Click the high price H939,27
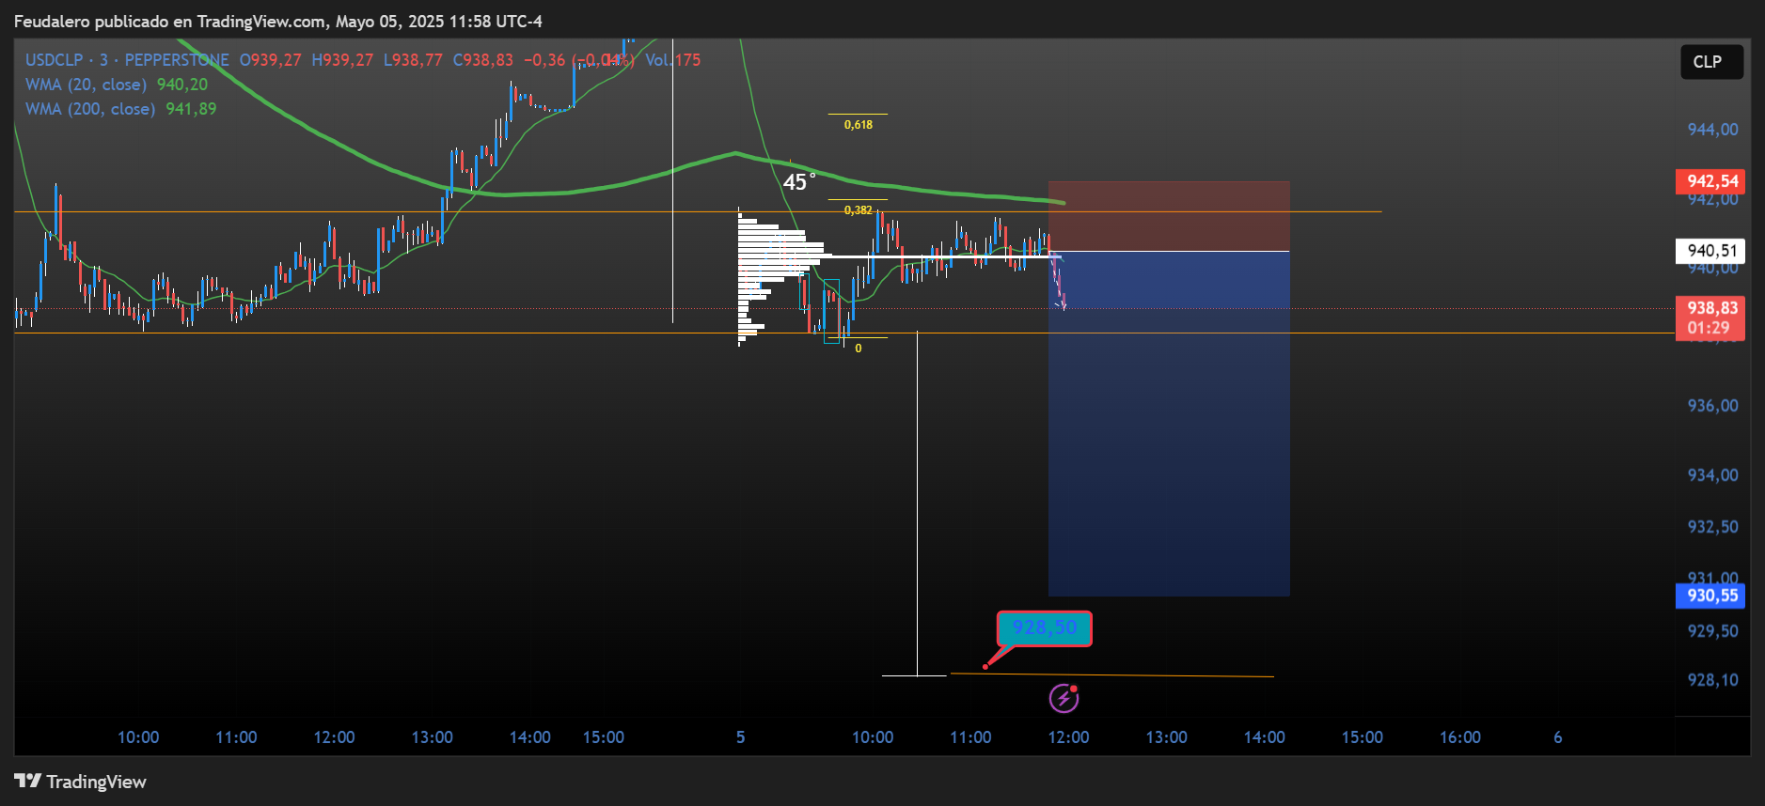Image resolution: width=1765 pixels, height=806 pixels. click(x=342, y=60)
